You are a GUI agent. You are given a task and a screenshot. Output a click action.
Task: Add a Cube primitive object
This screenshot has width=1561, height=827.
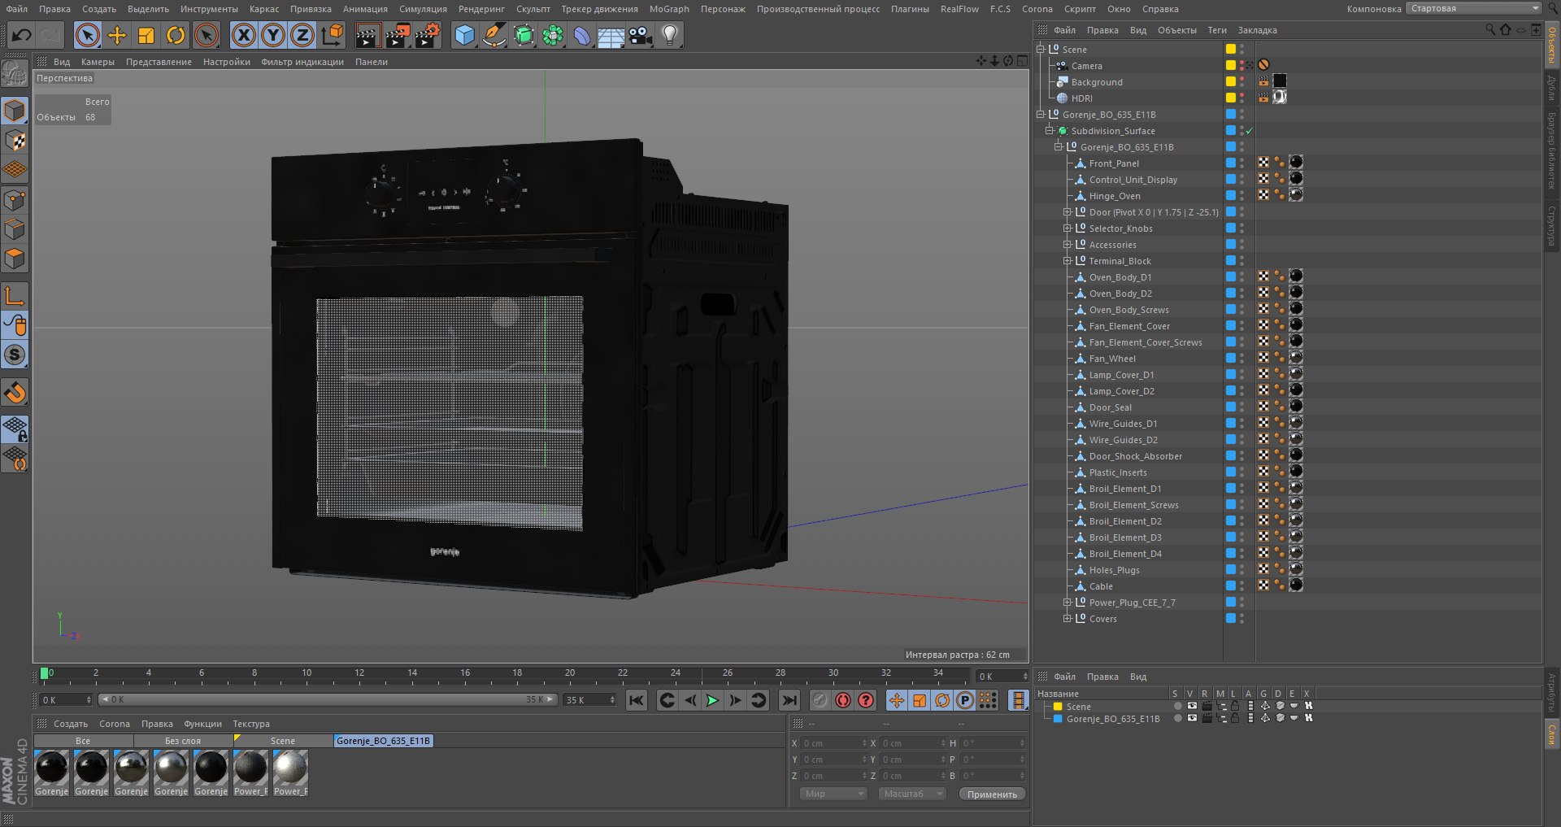pyautogui.click(x=464, y=35)
